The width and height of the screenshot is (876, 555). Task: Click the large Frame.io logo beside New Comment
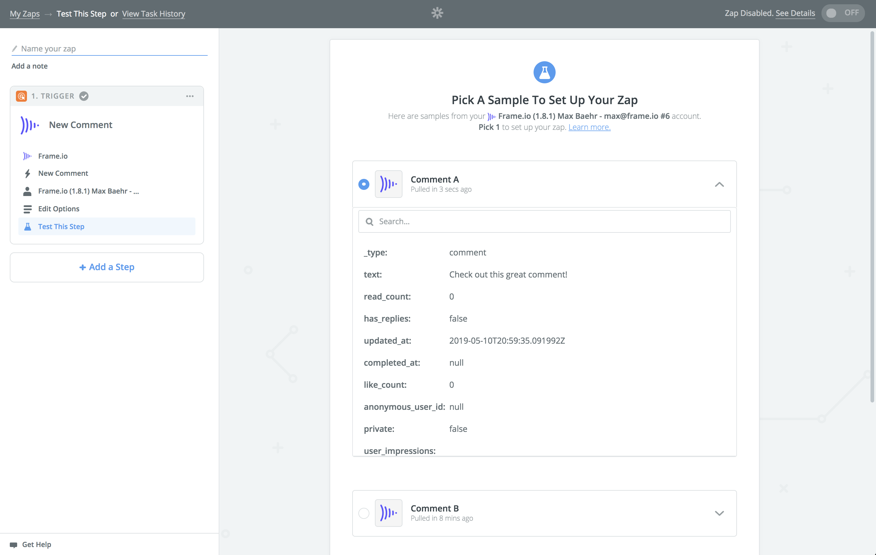pyautogui.click(x=30, y=125)
